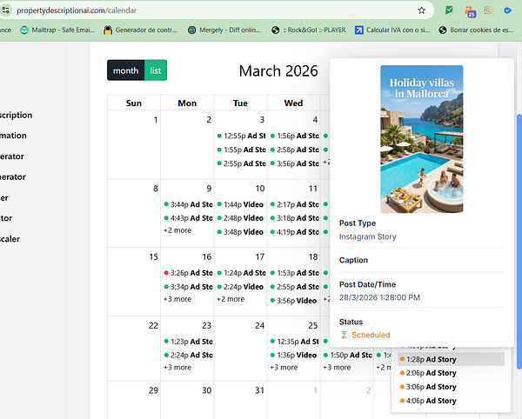Expand +2 more events on March 9
This screenshot has height=419, width=522.
(x=177, y=230)
